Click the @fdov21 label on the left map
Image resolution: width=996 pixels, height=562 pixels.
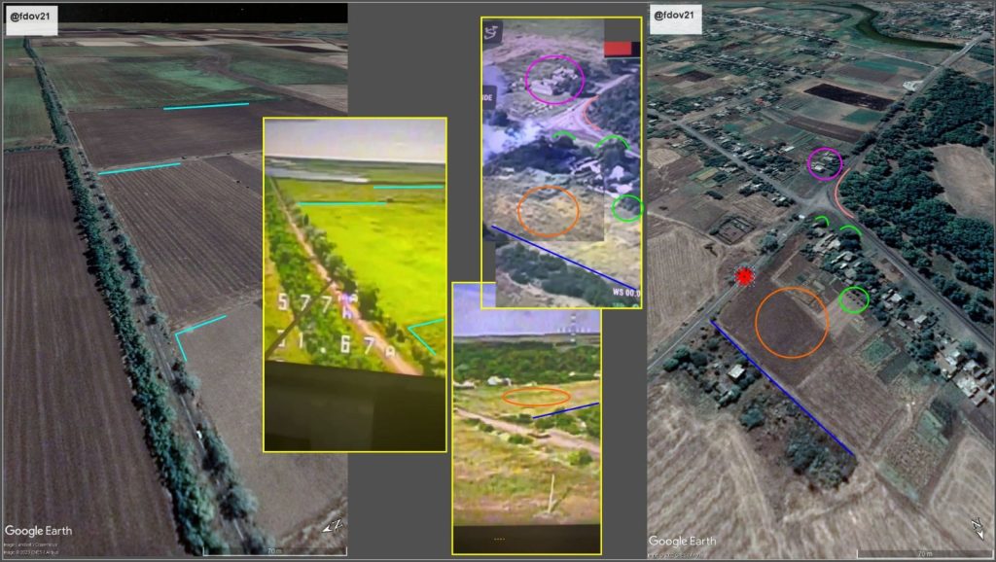click(x=29, y=18)
